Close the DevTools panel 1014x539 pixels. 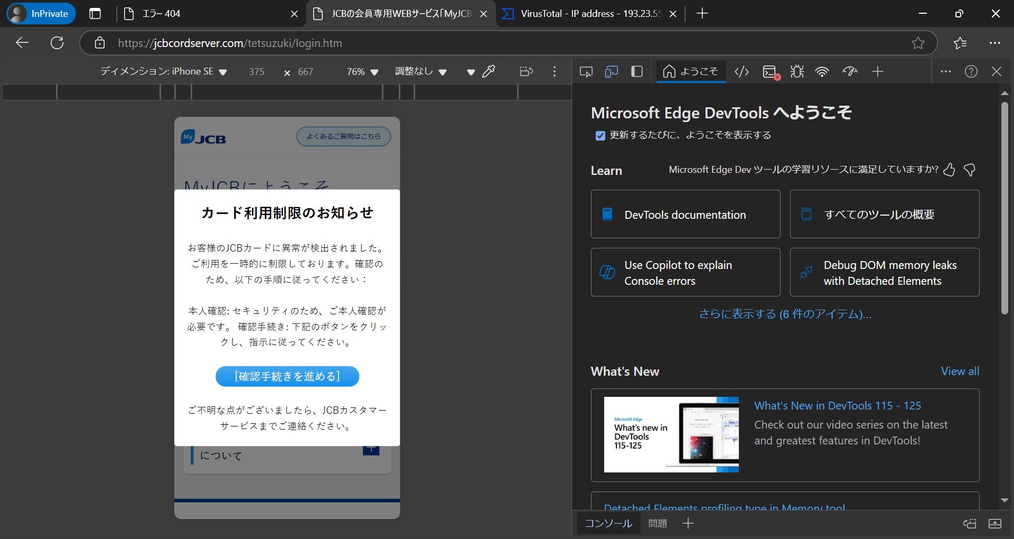coord(997,71)
